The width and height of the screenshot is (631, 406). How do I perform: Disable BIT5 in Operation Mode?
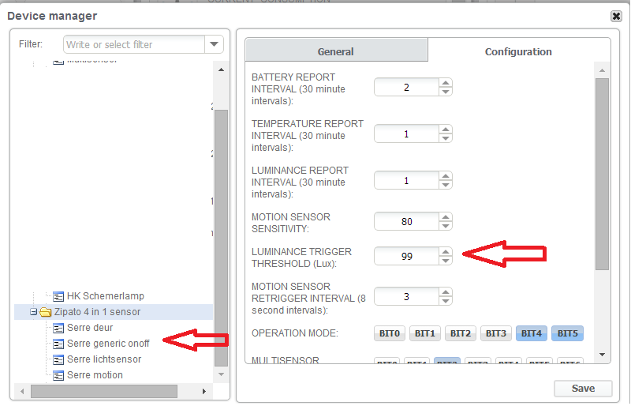pyautogui.click(x=567, y=333)
